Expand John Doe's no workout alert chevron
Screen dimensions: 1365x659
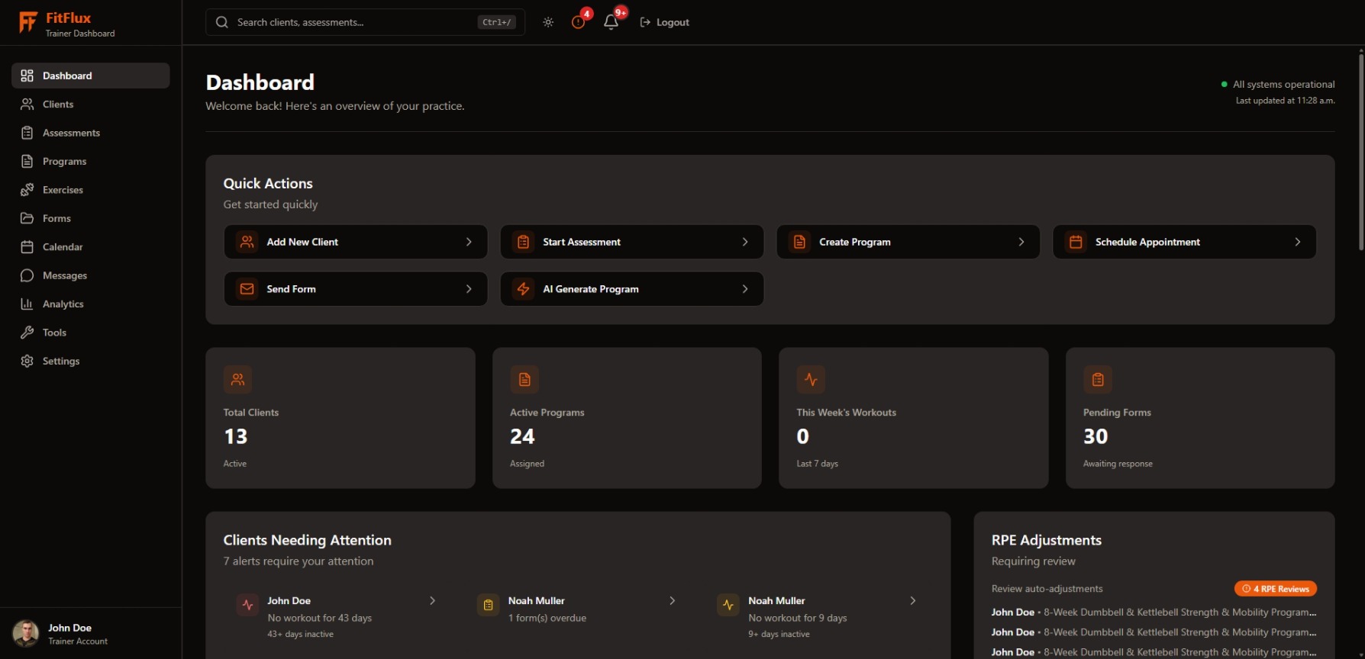(x=432, y=601)
